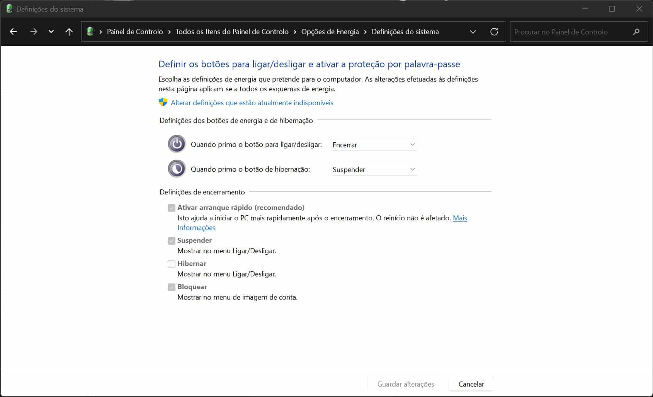653x397 pixels.
Task: Click the hibernation button moon icon
Action: [x=177, y=169]
